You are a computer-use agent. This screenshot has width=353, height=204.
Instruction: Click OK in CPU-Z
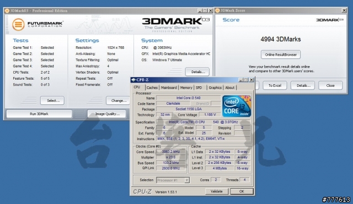[242, 191]
